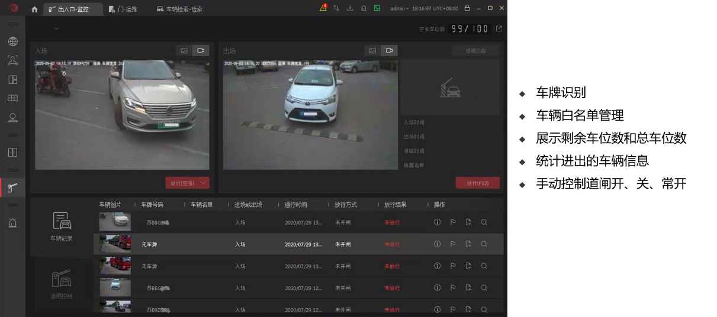Click 进场或出场 column header
717x317 pixels.
[x=249, y=205]
